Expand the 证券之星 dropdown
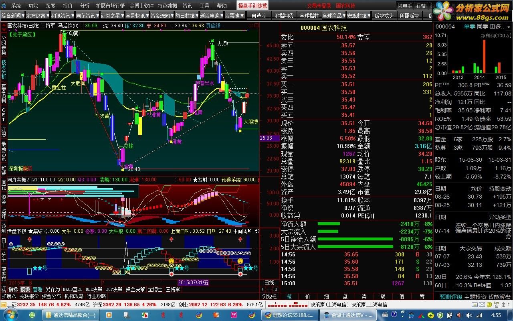This screenshot has width=513, height=321. click(x=112, y=16)
